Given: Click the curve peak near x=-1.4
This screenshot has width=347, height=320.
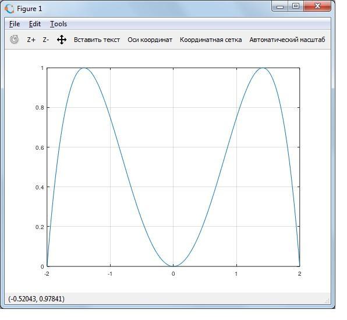Looking at the screenshot, I should (84, 68).
